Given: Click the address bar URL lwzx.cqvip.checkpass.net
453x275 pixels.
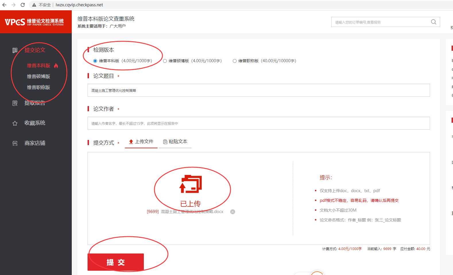Looking at the screenshot, I should pos(79,5).
